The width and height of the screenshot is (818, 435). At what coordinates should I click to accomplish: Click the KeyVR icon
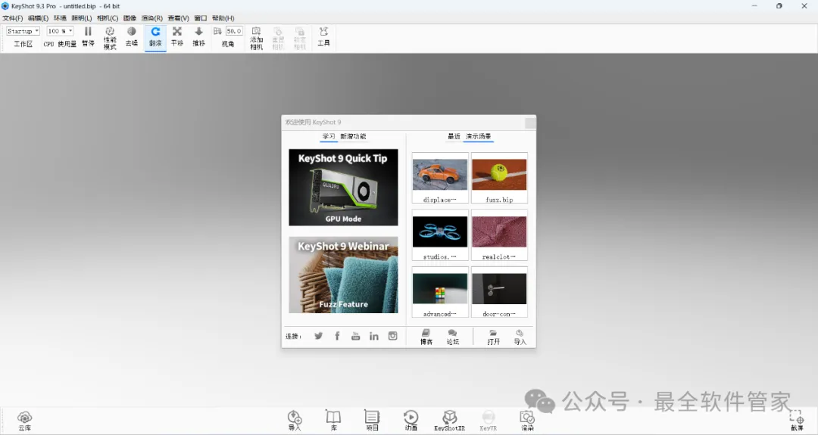[x=489, y=421]
